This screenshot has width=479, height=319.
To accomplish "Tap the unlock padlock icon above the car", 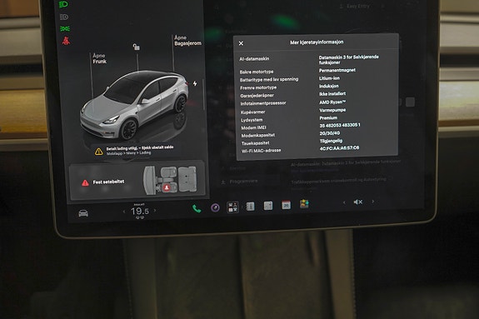I will tap(137, 47).
